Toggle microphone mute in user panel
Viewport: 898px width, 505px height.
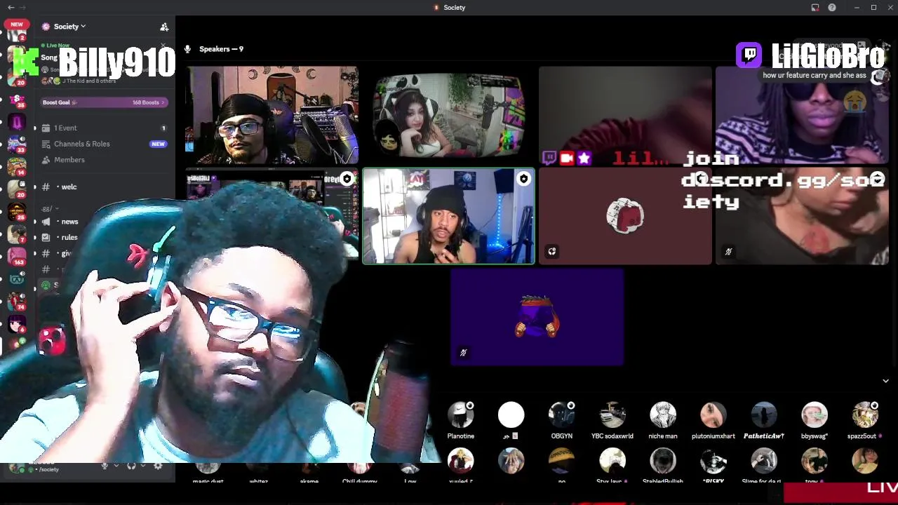(x=105, y=466)
